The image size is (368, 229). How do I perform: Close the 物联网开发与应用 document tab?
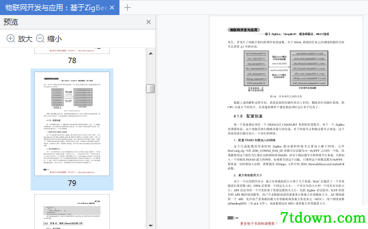pos(112,8)
